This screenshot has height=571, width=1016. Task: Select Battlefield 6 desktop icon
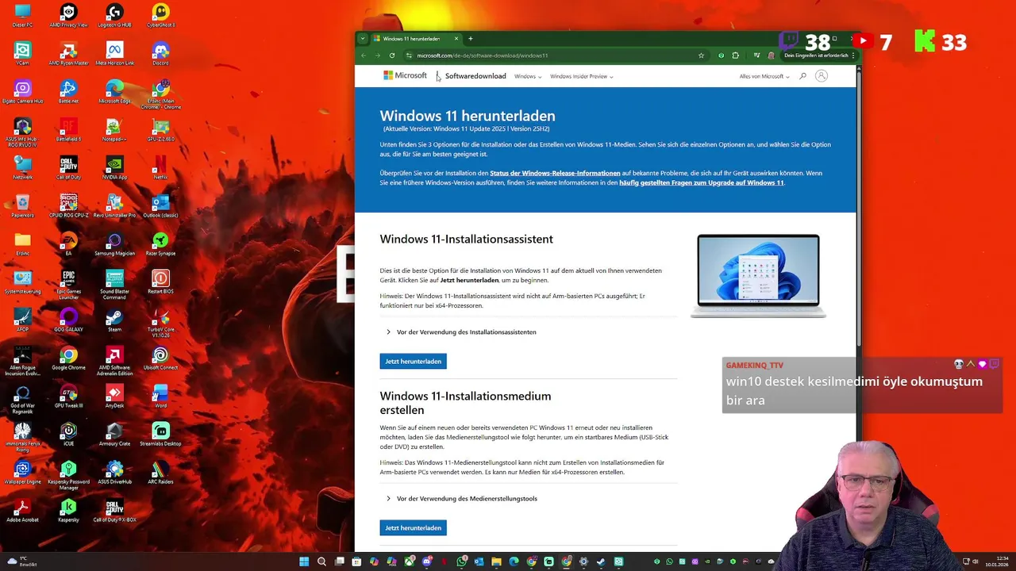pyautogui.click(x=68, y=129)
